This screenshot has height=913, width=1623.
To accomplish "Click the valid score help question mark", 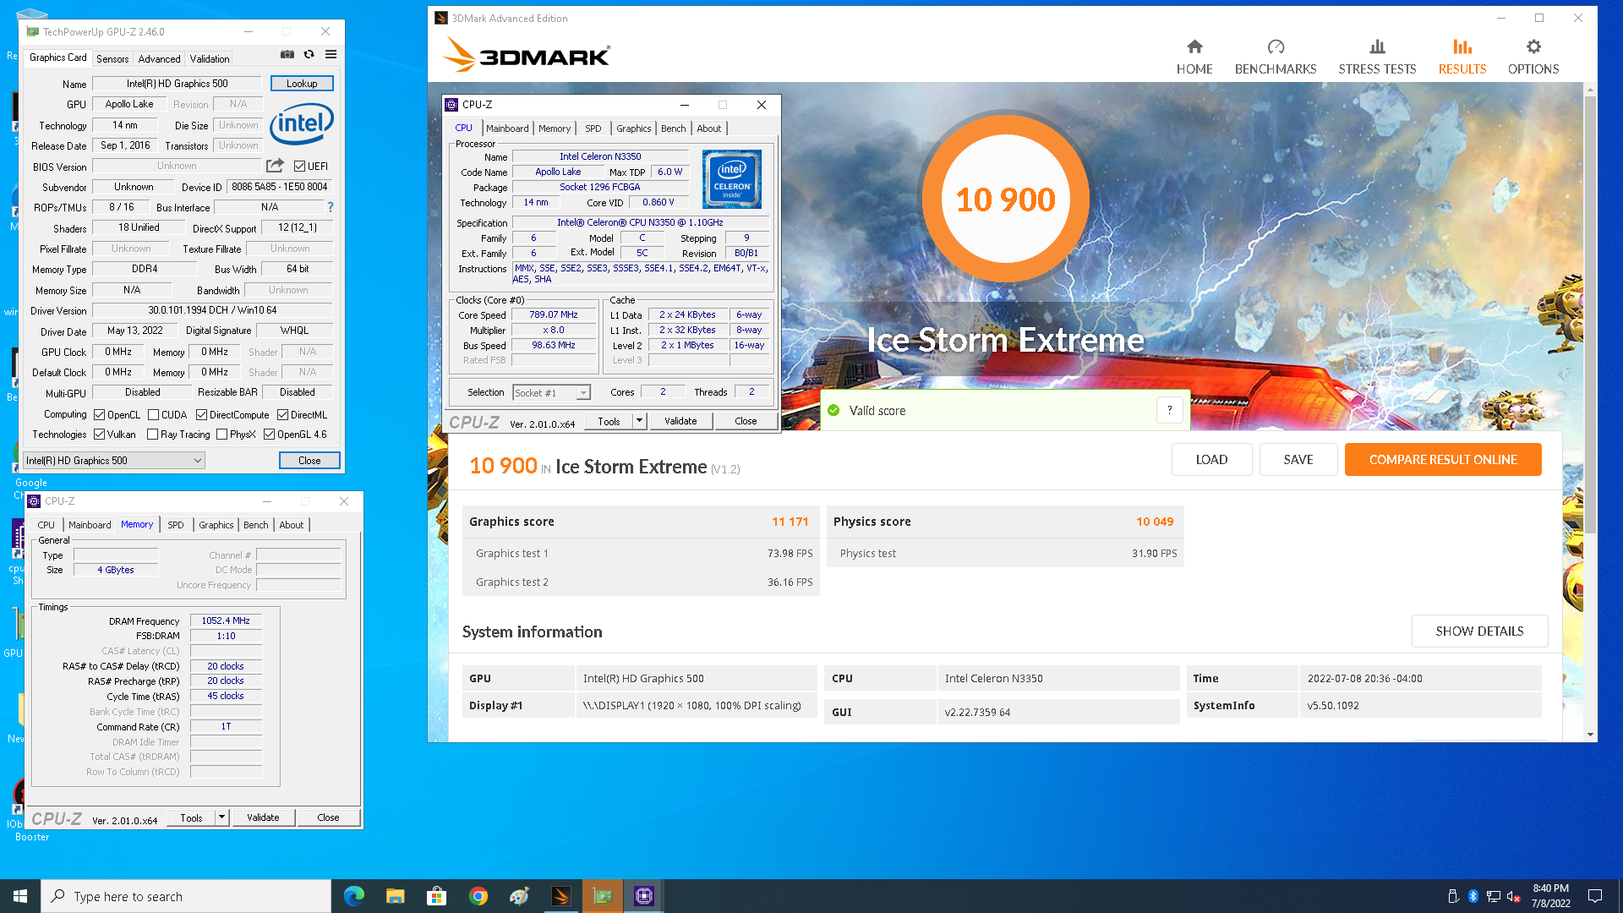I will point(1169,410).
